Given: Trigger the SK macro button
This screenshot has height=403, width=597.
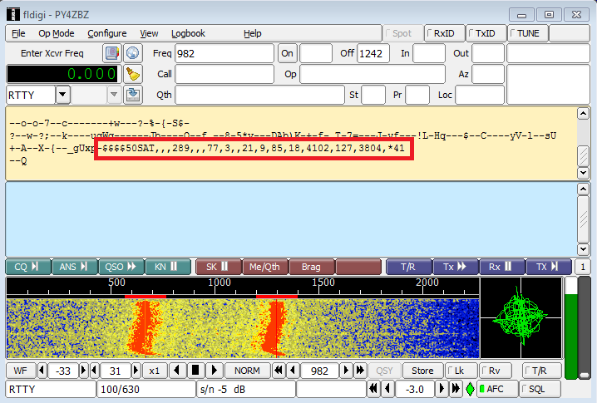Looking at the screenshot, I should [x=217, y=267].
